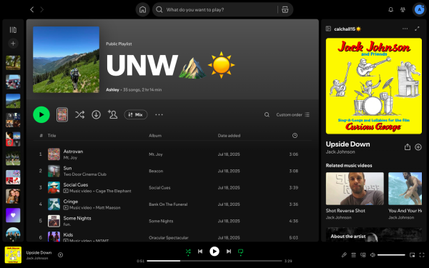429x268 pixels.
Task: Open playlist more options ellipsis
Action: [159, 114]
